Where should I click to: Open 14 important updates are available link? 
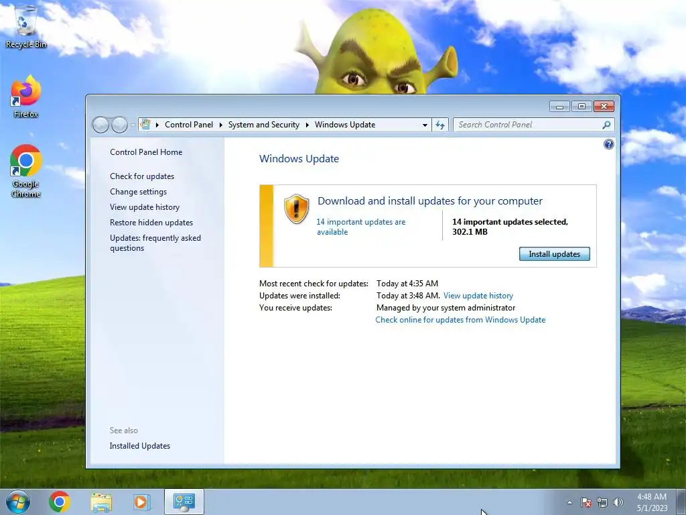coord(361,227)
